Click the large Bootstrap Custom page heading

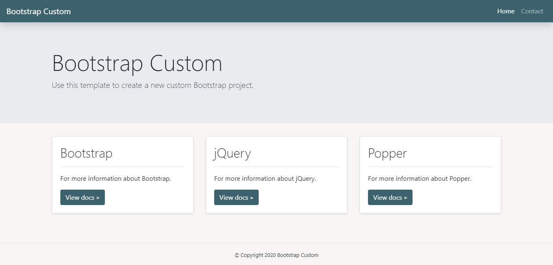(137, 64)
